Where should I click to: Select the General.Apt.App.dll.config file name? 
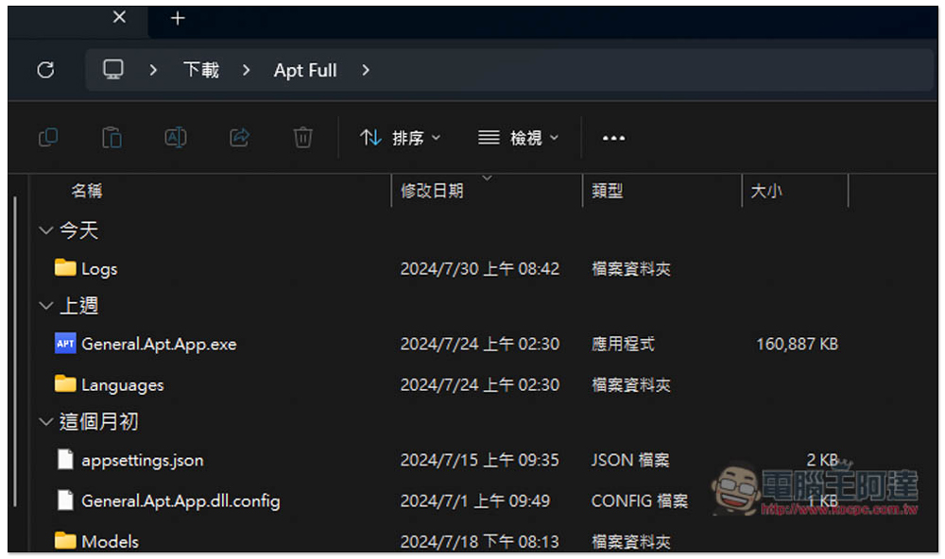click(180, 501)
